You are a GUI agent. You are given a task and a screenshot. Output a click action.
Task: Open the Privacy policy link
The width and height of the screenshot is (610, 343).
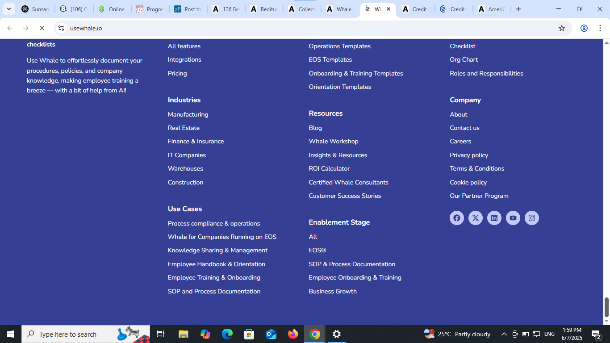pos(469,155)
